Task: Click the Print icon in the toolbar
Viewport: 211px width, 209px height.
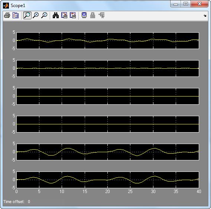Action: click(x=7, y=15)
